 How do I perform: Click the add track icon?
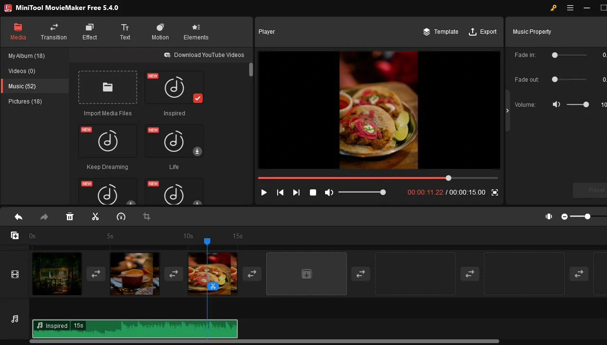coord(15,235)
